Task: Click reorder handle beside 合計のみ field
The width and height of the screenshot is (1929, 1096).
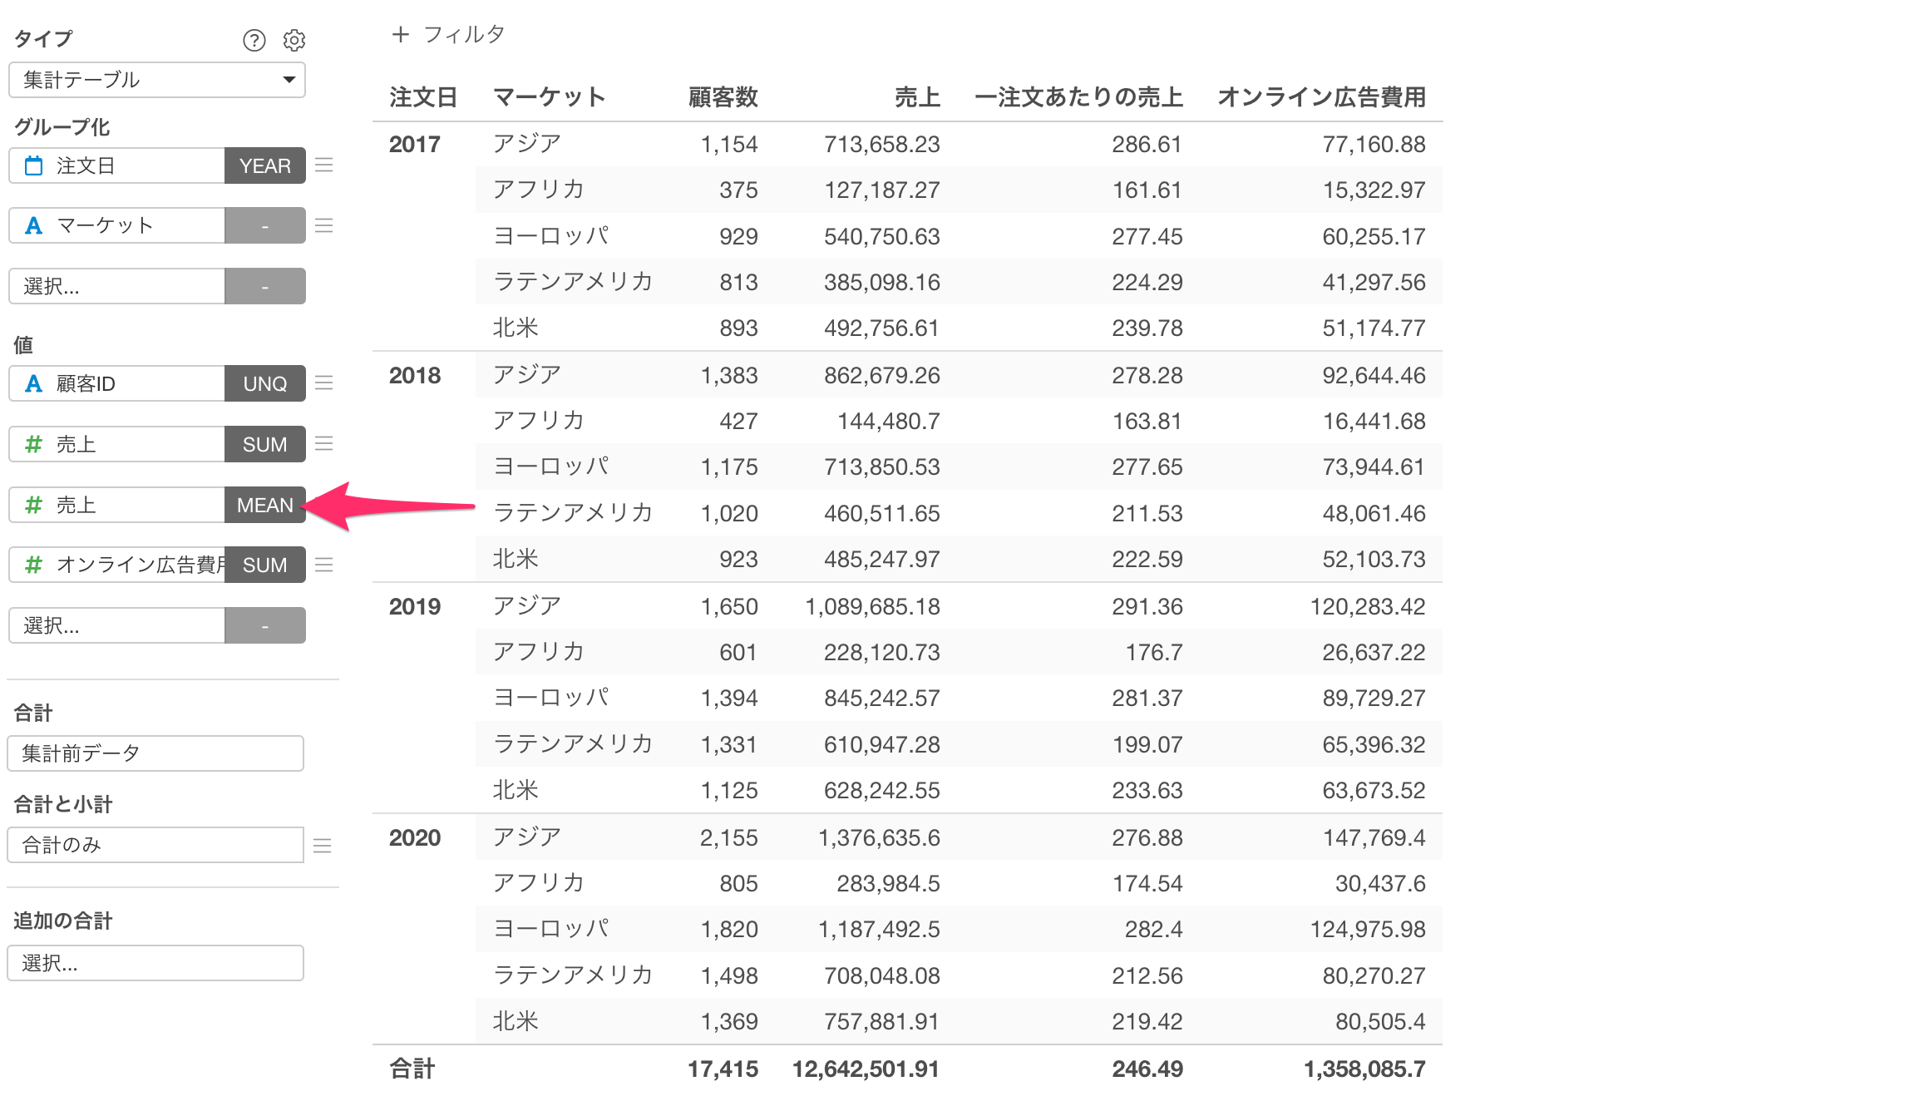Action: 323,846
